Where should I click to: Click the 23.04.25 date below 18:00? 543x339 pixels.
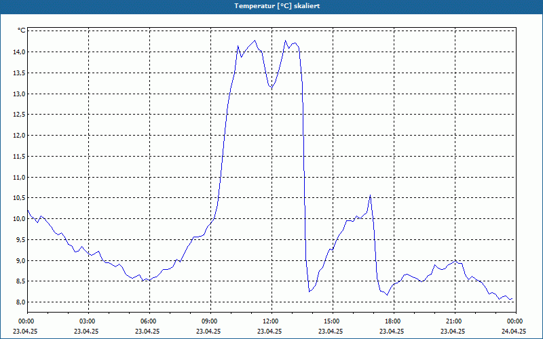coord(392,331)
